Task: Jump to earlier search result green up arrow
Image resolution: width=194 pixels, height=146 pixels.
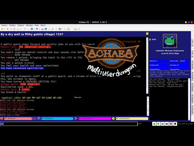Action: (x=154, y=124)
